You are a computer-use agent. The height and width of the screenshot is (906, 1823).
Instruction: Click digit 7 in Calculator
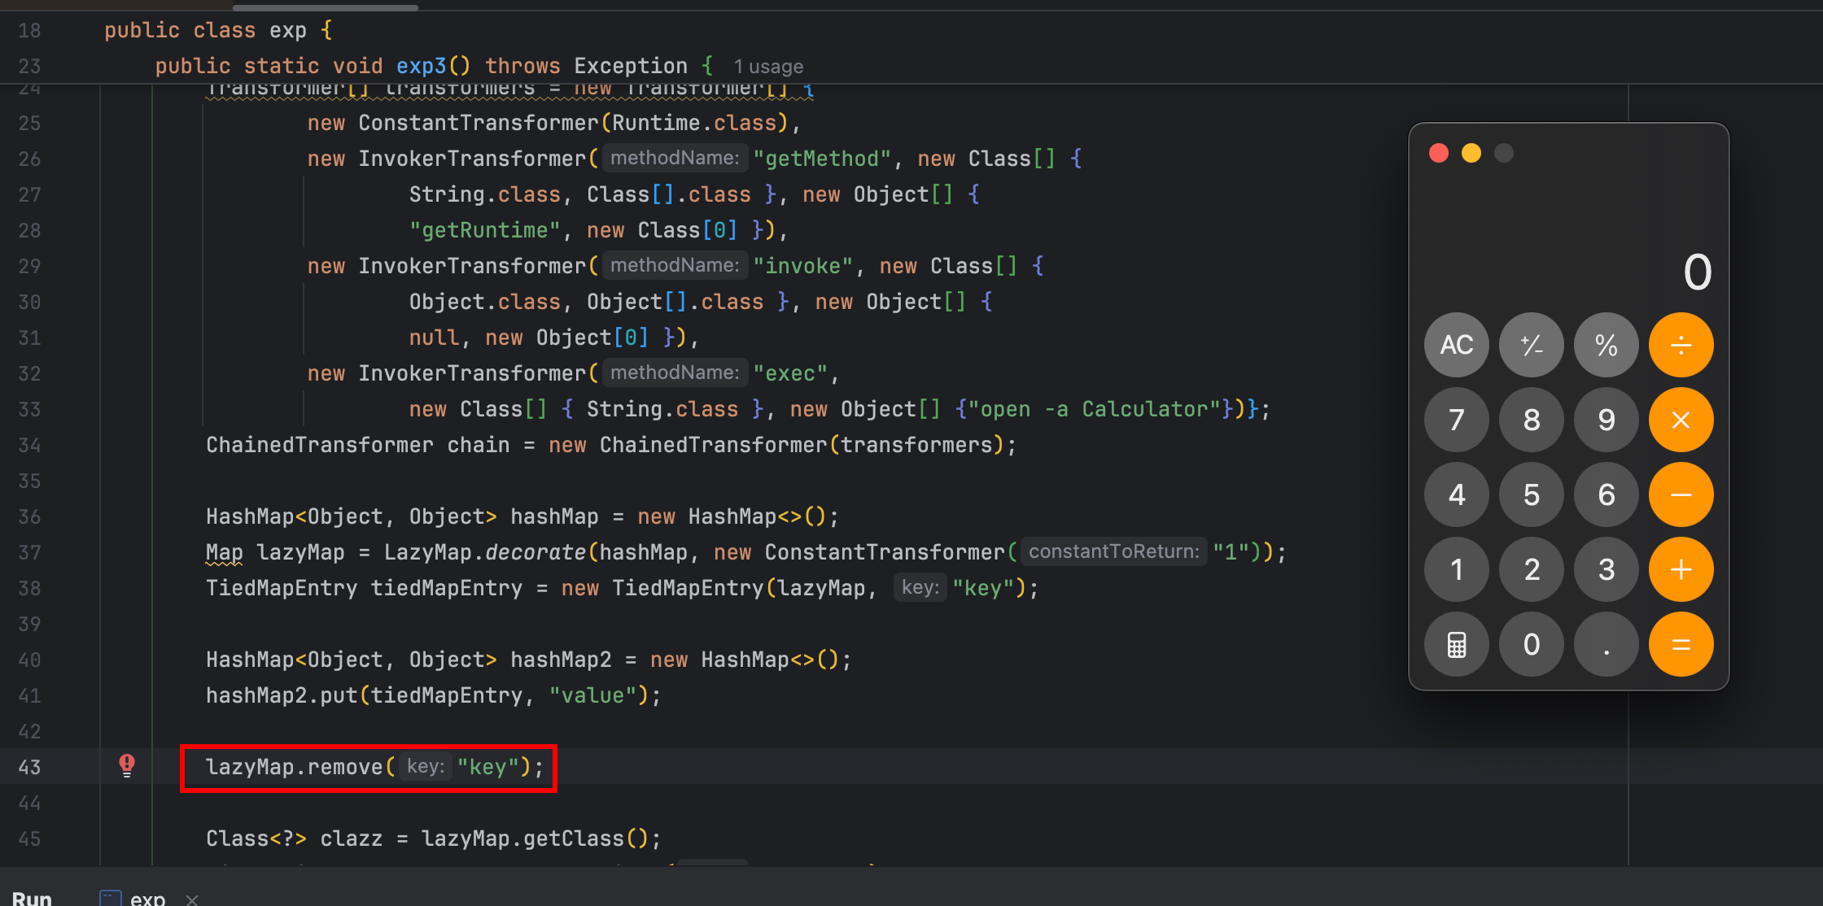click(x=1457, y=420)
